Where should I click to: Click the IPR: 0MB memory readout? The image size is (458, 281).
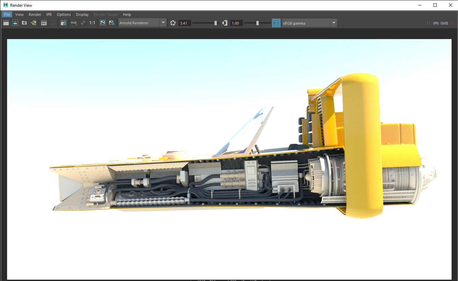[x=440, y=23]
